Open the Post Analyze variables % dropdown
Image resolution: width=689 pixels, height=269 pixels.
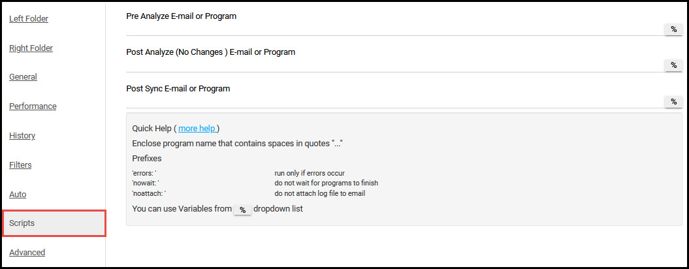(x=673, y=65)
